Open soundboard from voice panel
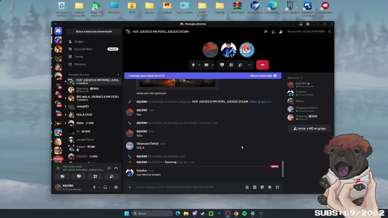This screenshot has height=218, width=388. [112, 176]
